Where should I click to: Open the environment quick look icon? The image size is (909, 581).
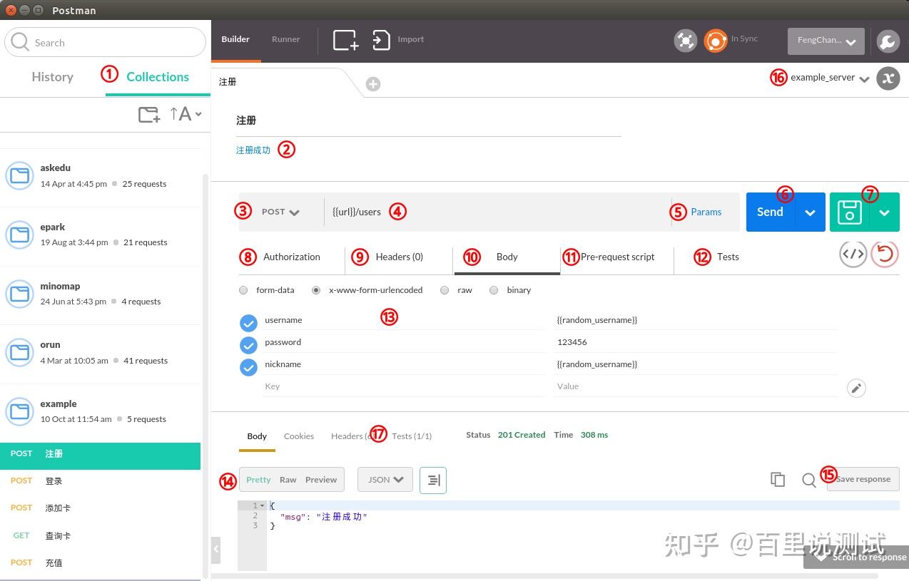pos(888,78)
